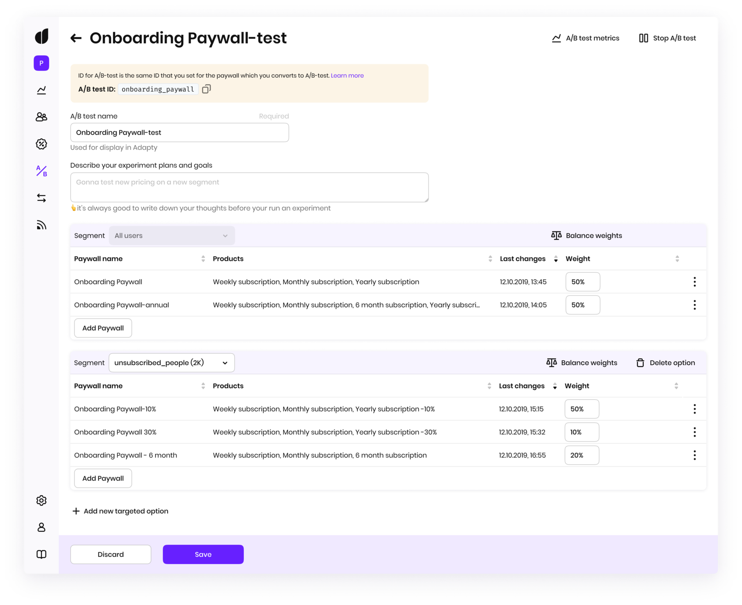Open the purple P project avatar

coord(42,63)
